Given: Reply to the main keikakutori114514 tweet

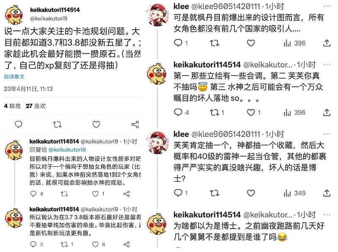Looking at the screenshot, I should tap(19, 125).
